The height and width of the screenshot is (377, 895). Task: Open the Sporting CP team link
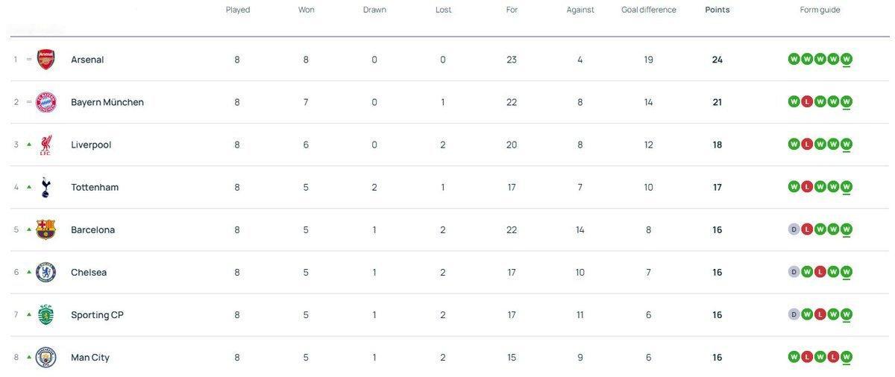[x=97, y=314]
